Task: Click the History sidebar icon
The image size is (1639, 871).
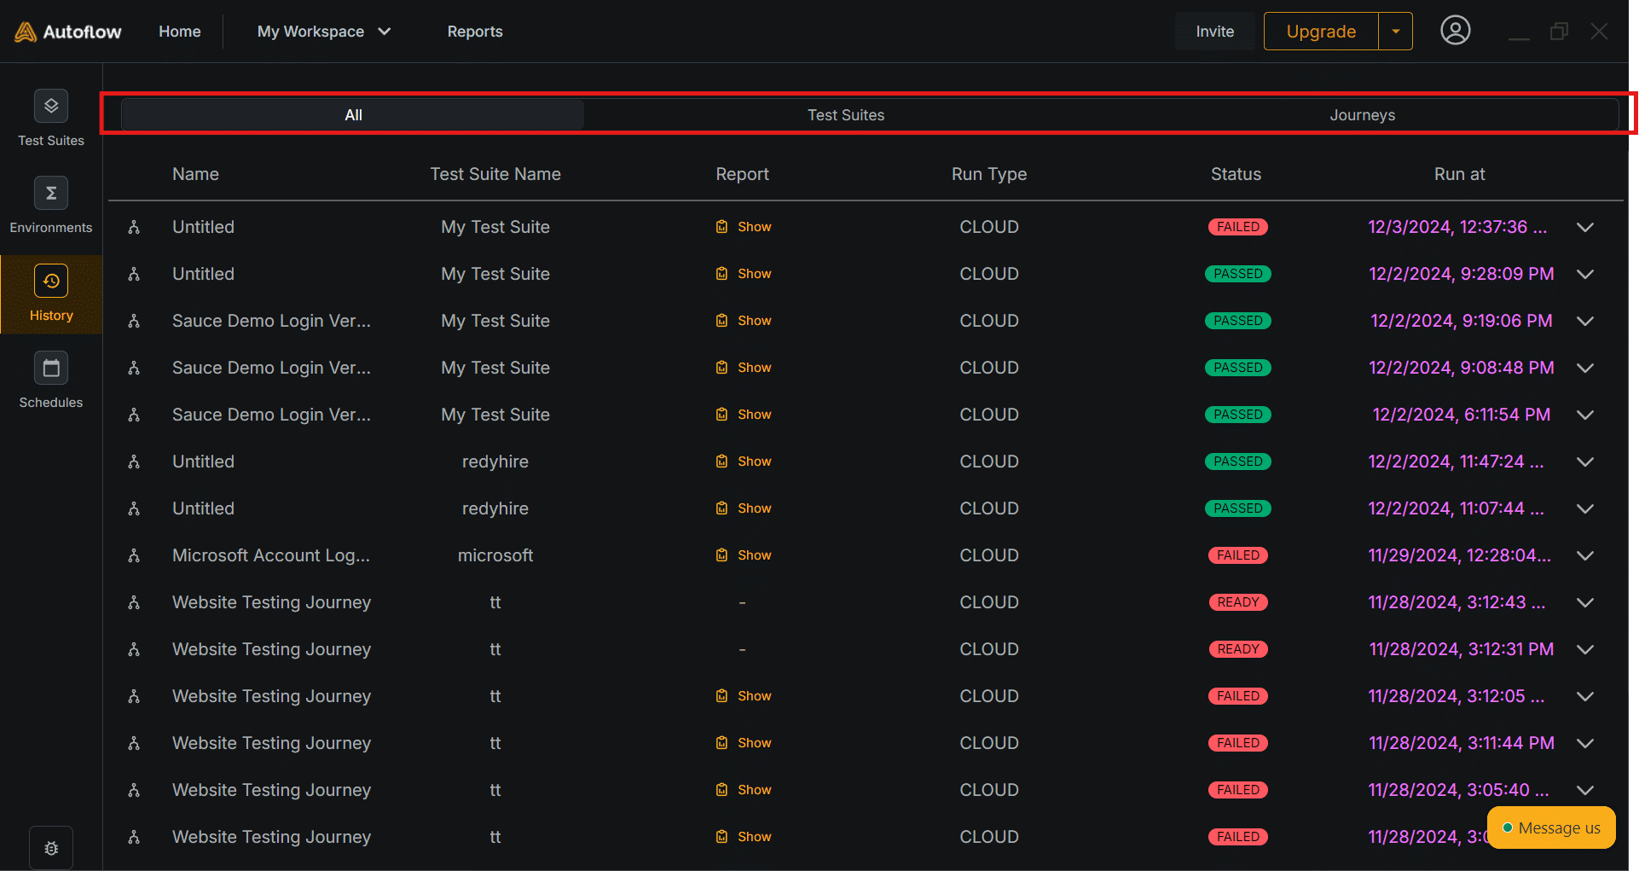Action: (51, 282)
